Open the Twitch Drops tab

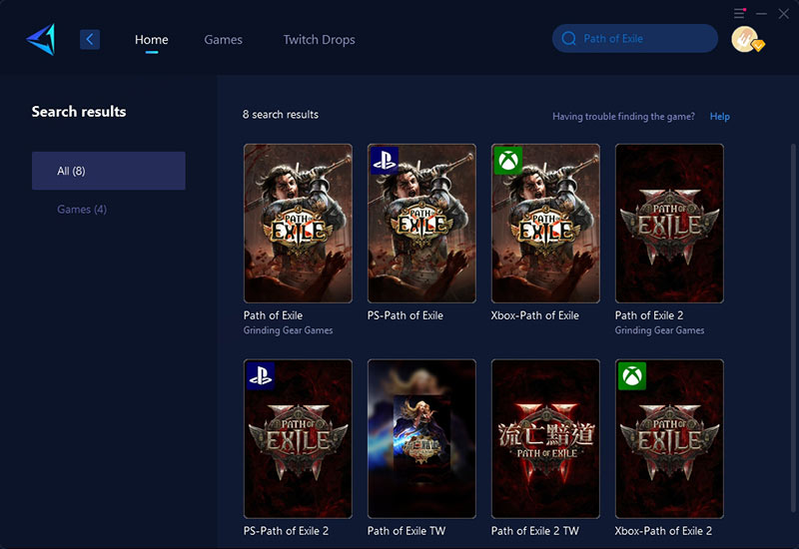pyautogui.click(x=319, y=40)
